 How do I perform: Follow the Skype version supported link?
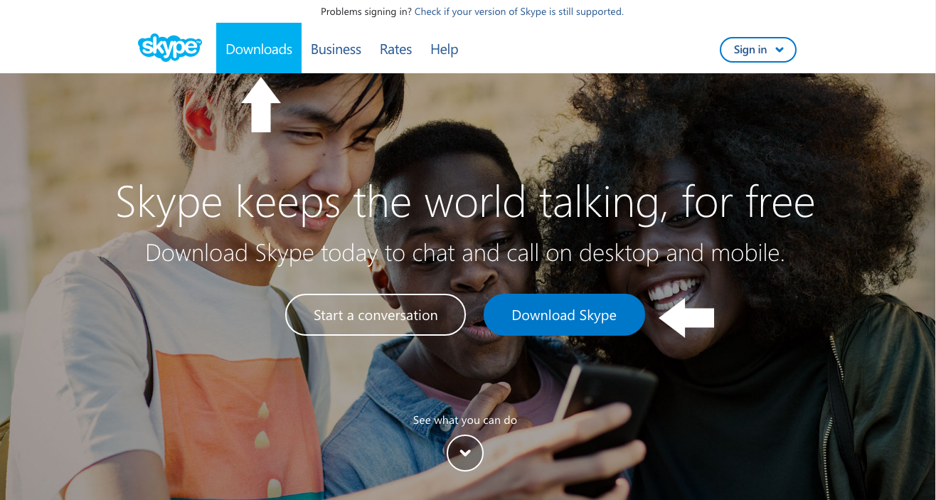click(x=519, y=11)
